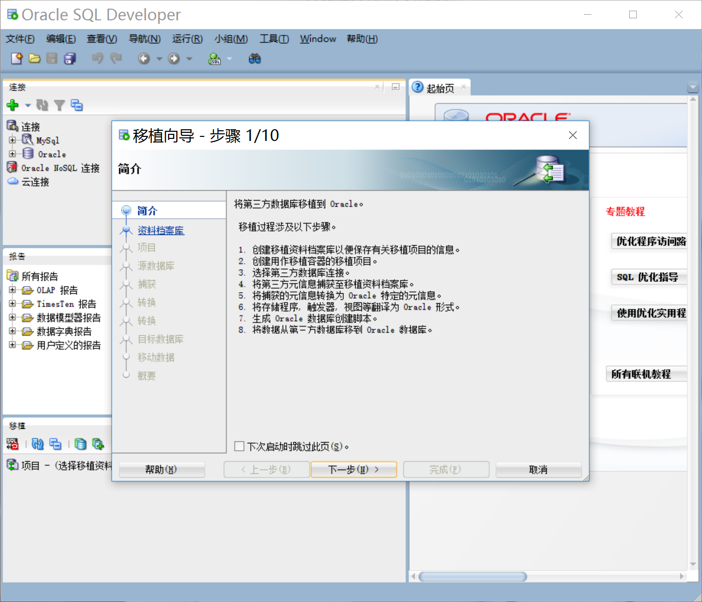Viewport: 702px width, 602px height.
Task: Click the 下一步(N) button
Action: coord(354,469)
